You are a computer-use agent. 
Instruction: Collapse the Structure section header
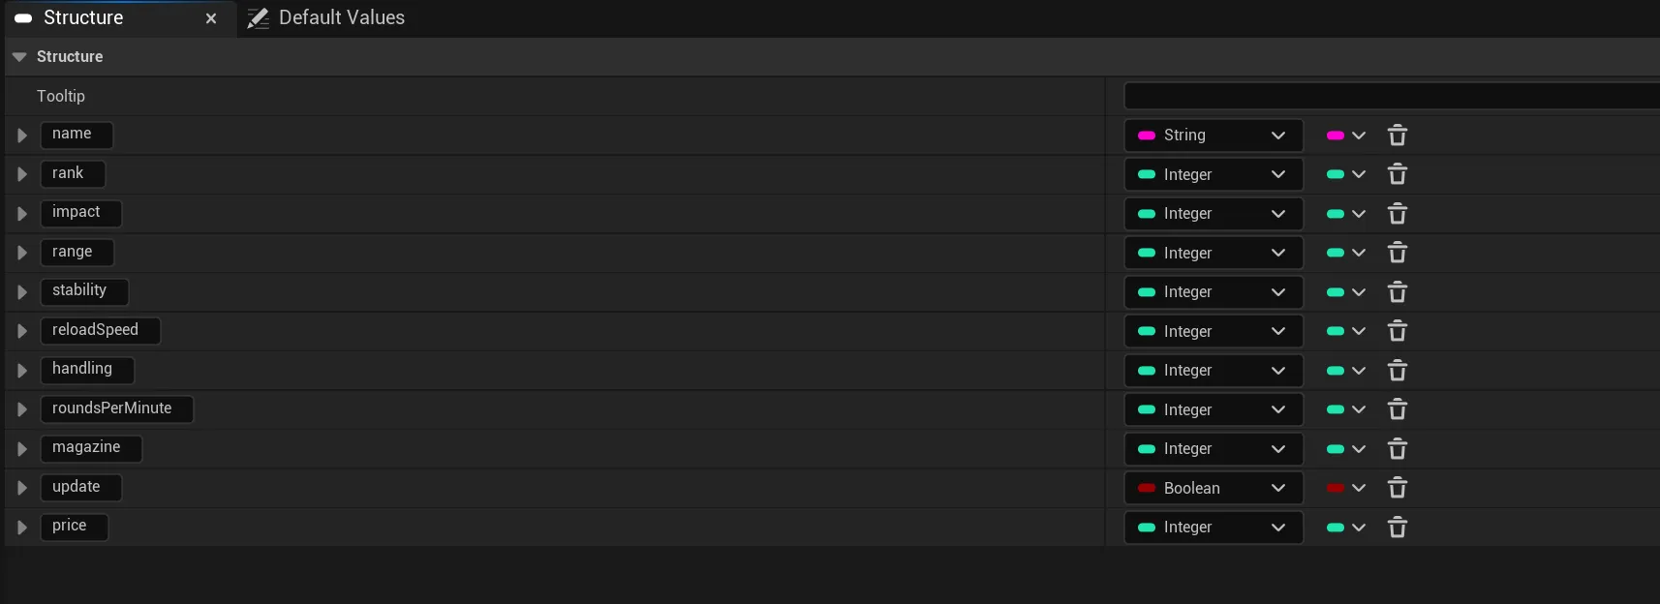(19, 57)
